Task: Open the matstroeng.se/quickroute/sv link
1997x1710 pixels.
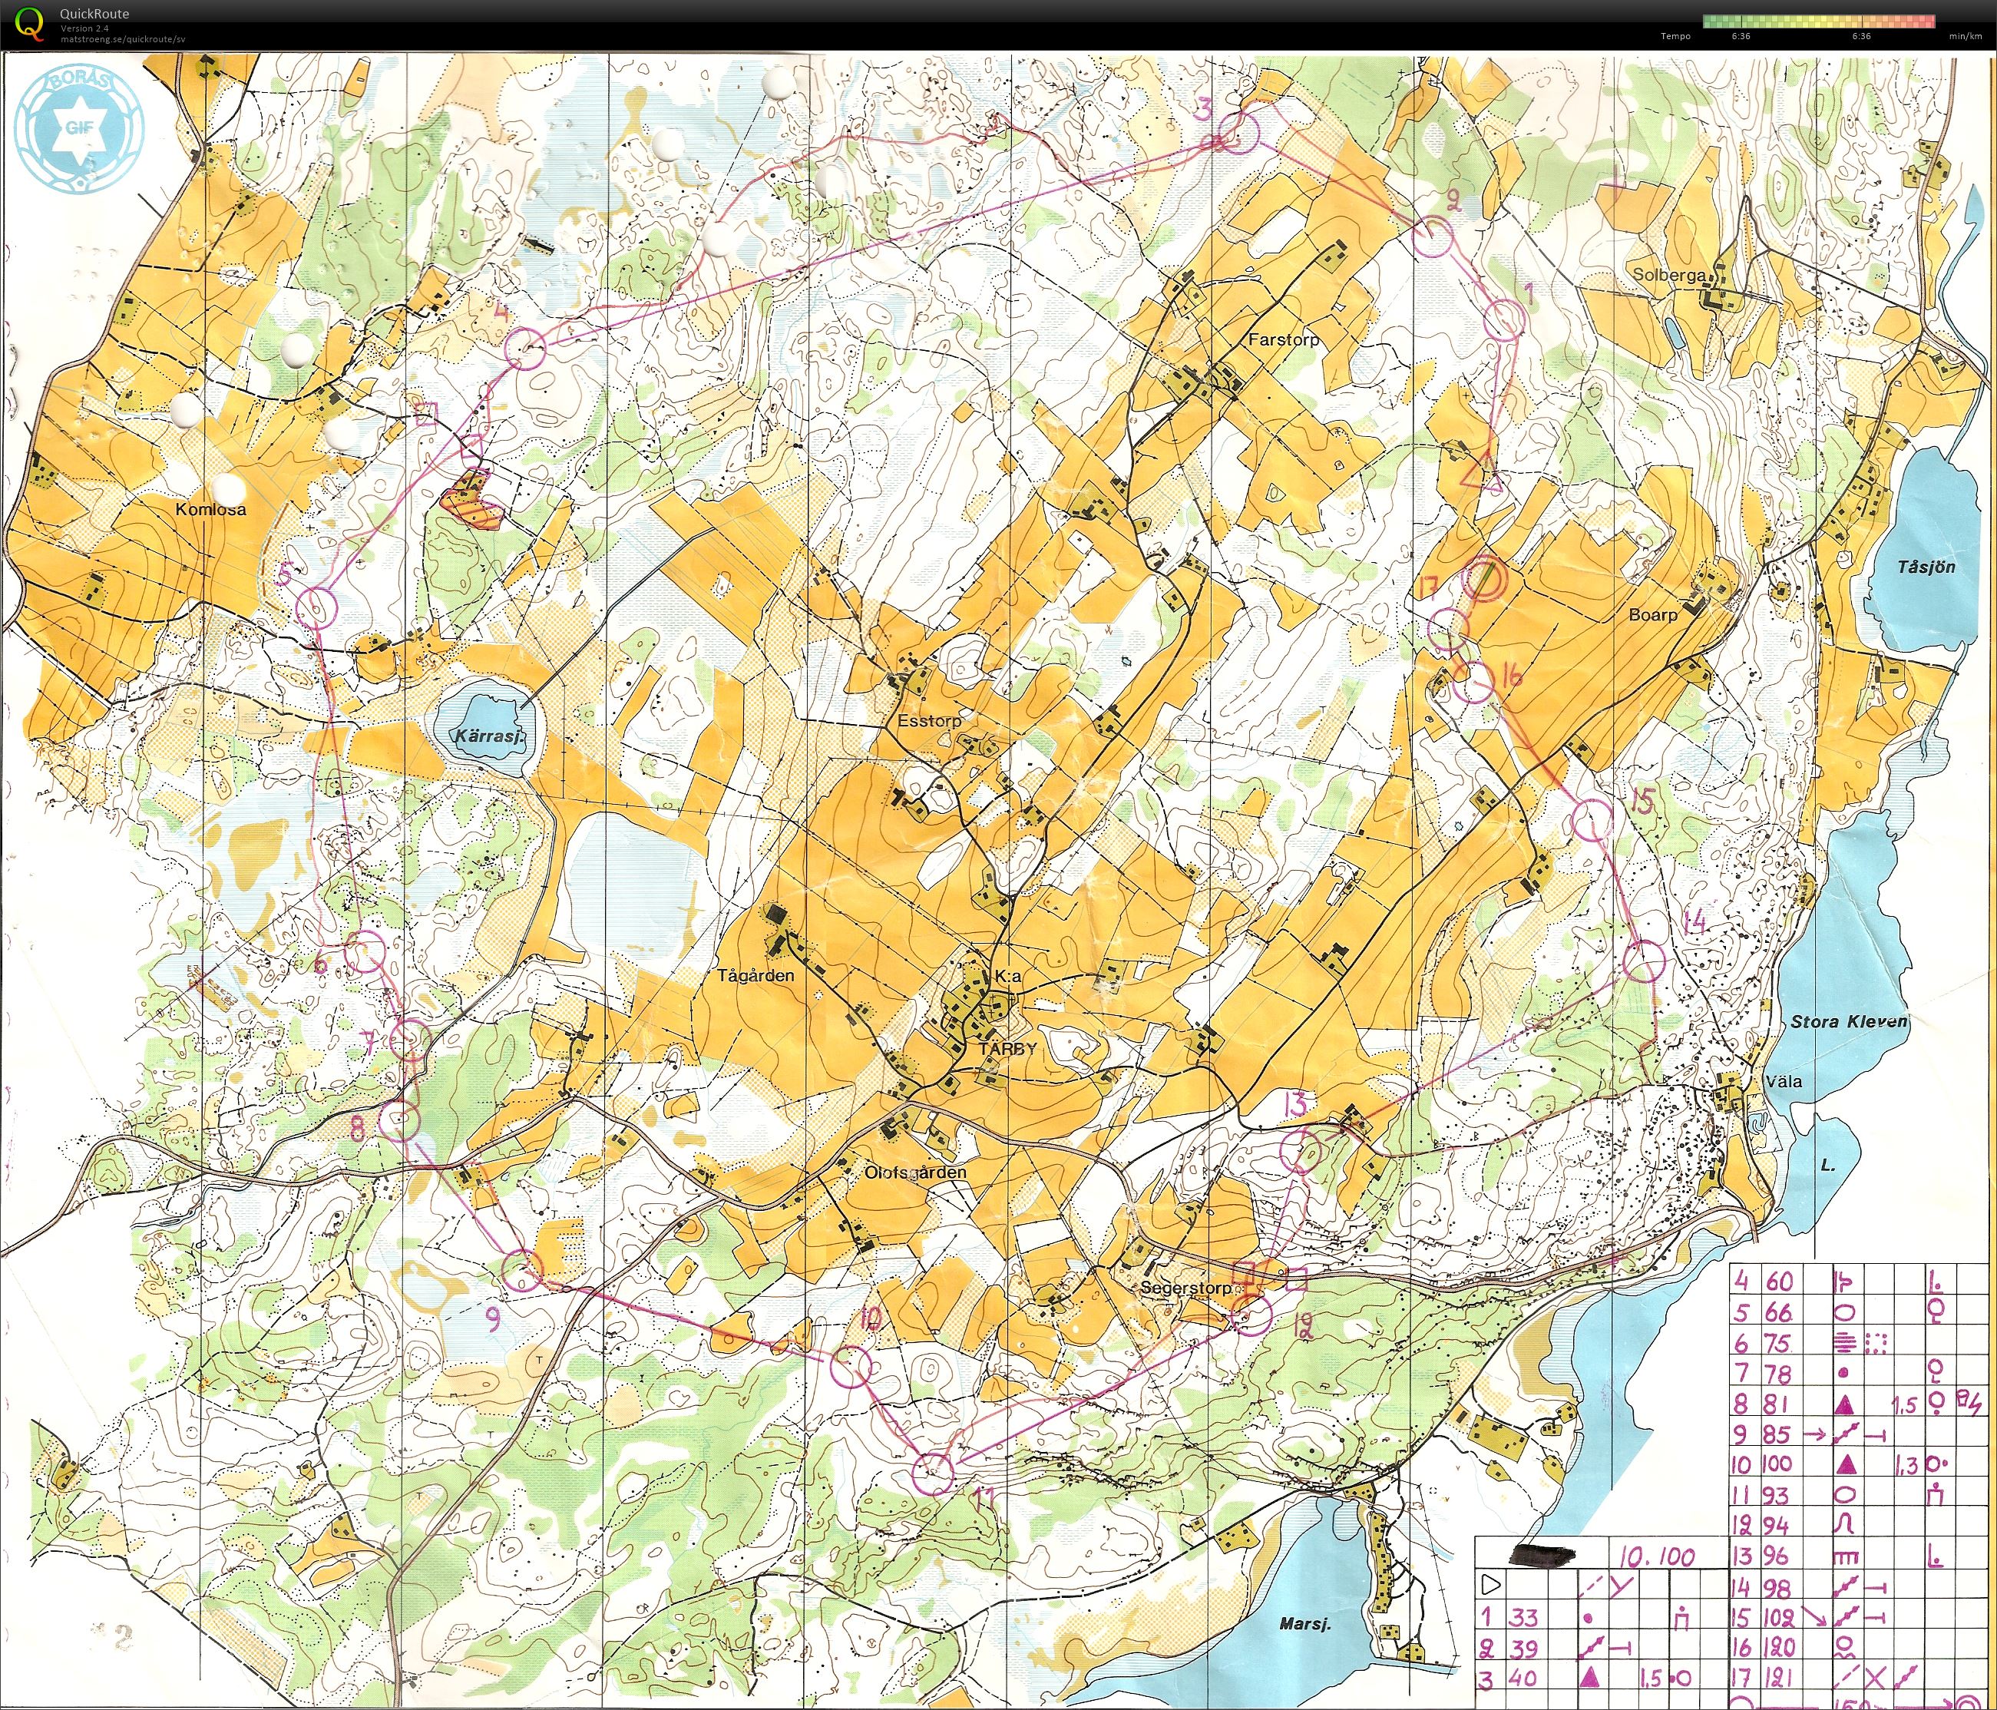Action: [122, 39]
